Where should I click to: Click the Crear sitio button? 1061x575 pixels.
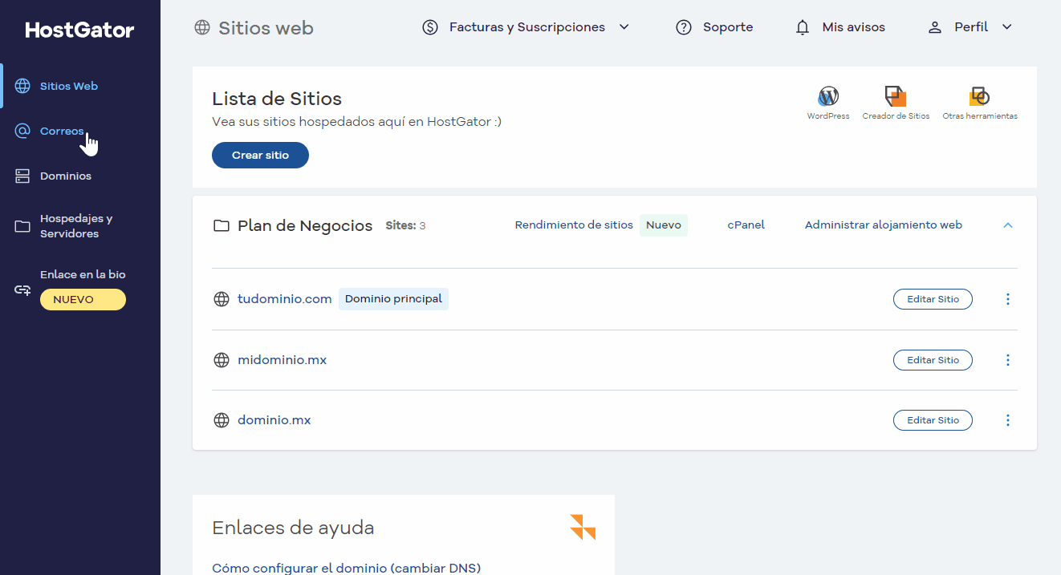click(x=260, y=155)
